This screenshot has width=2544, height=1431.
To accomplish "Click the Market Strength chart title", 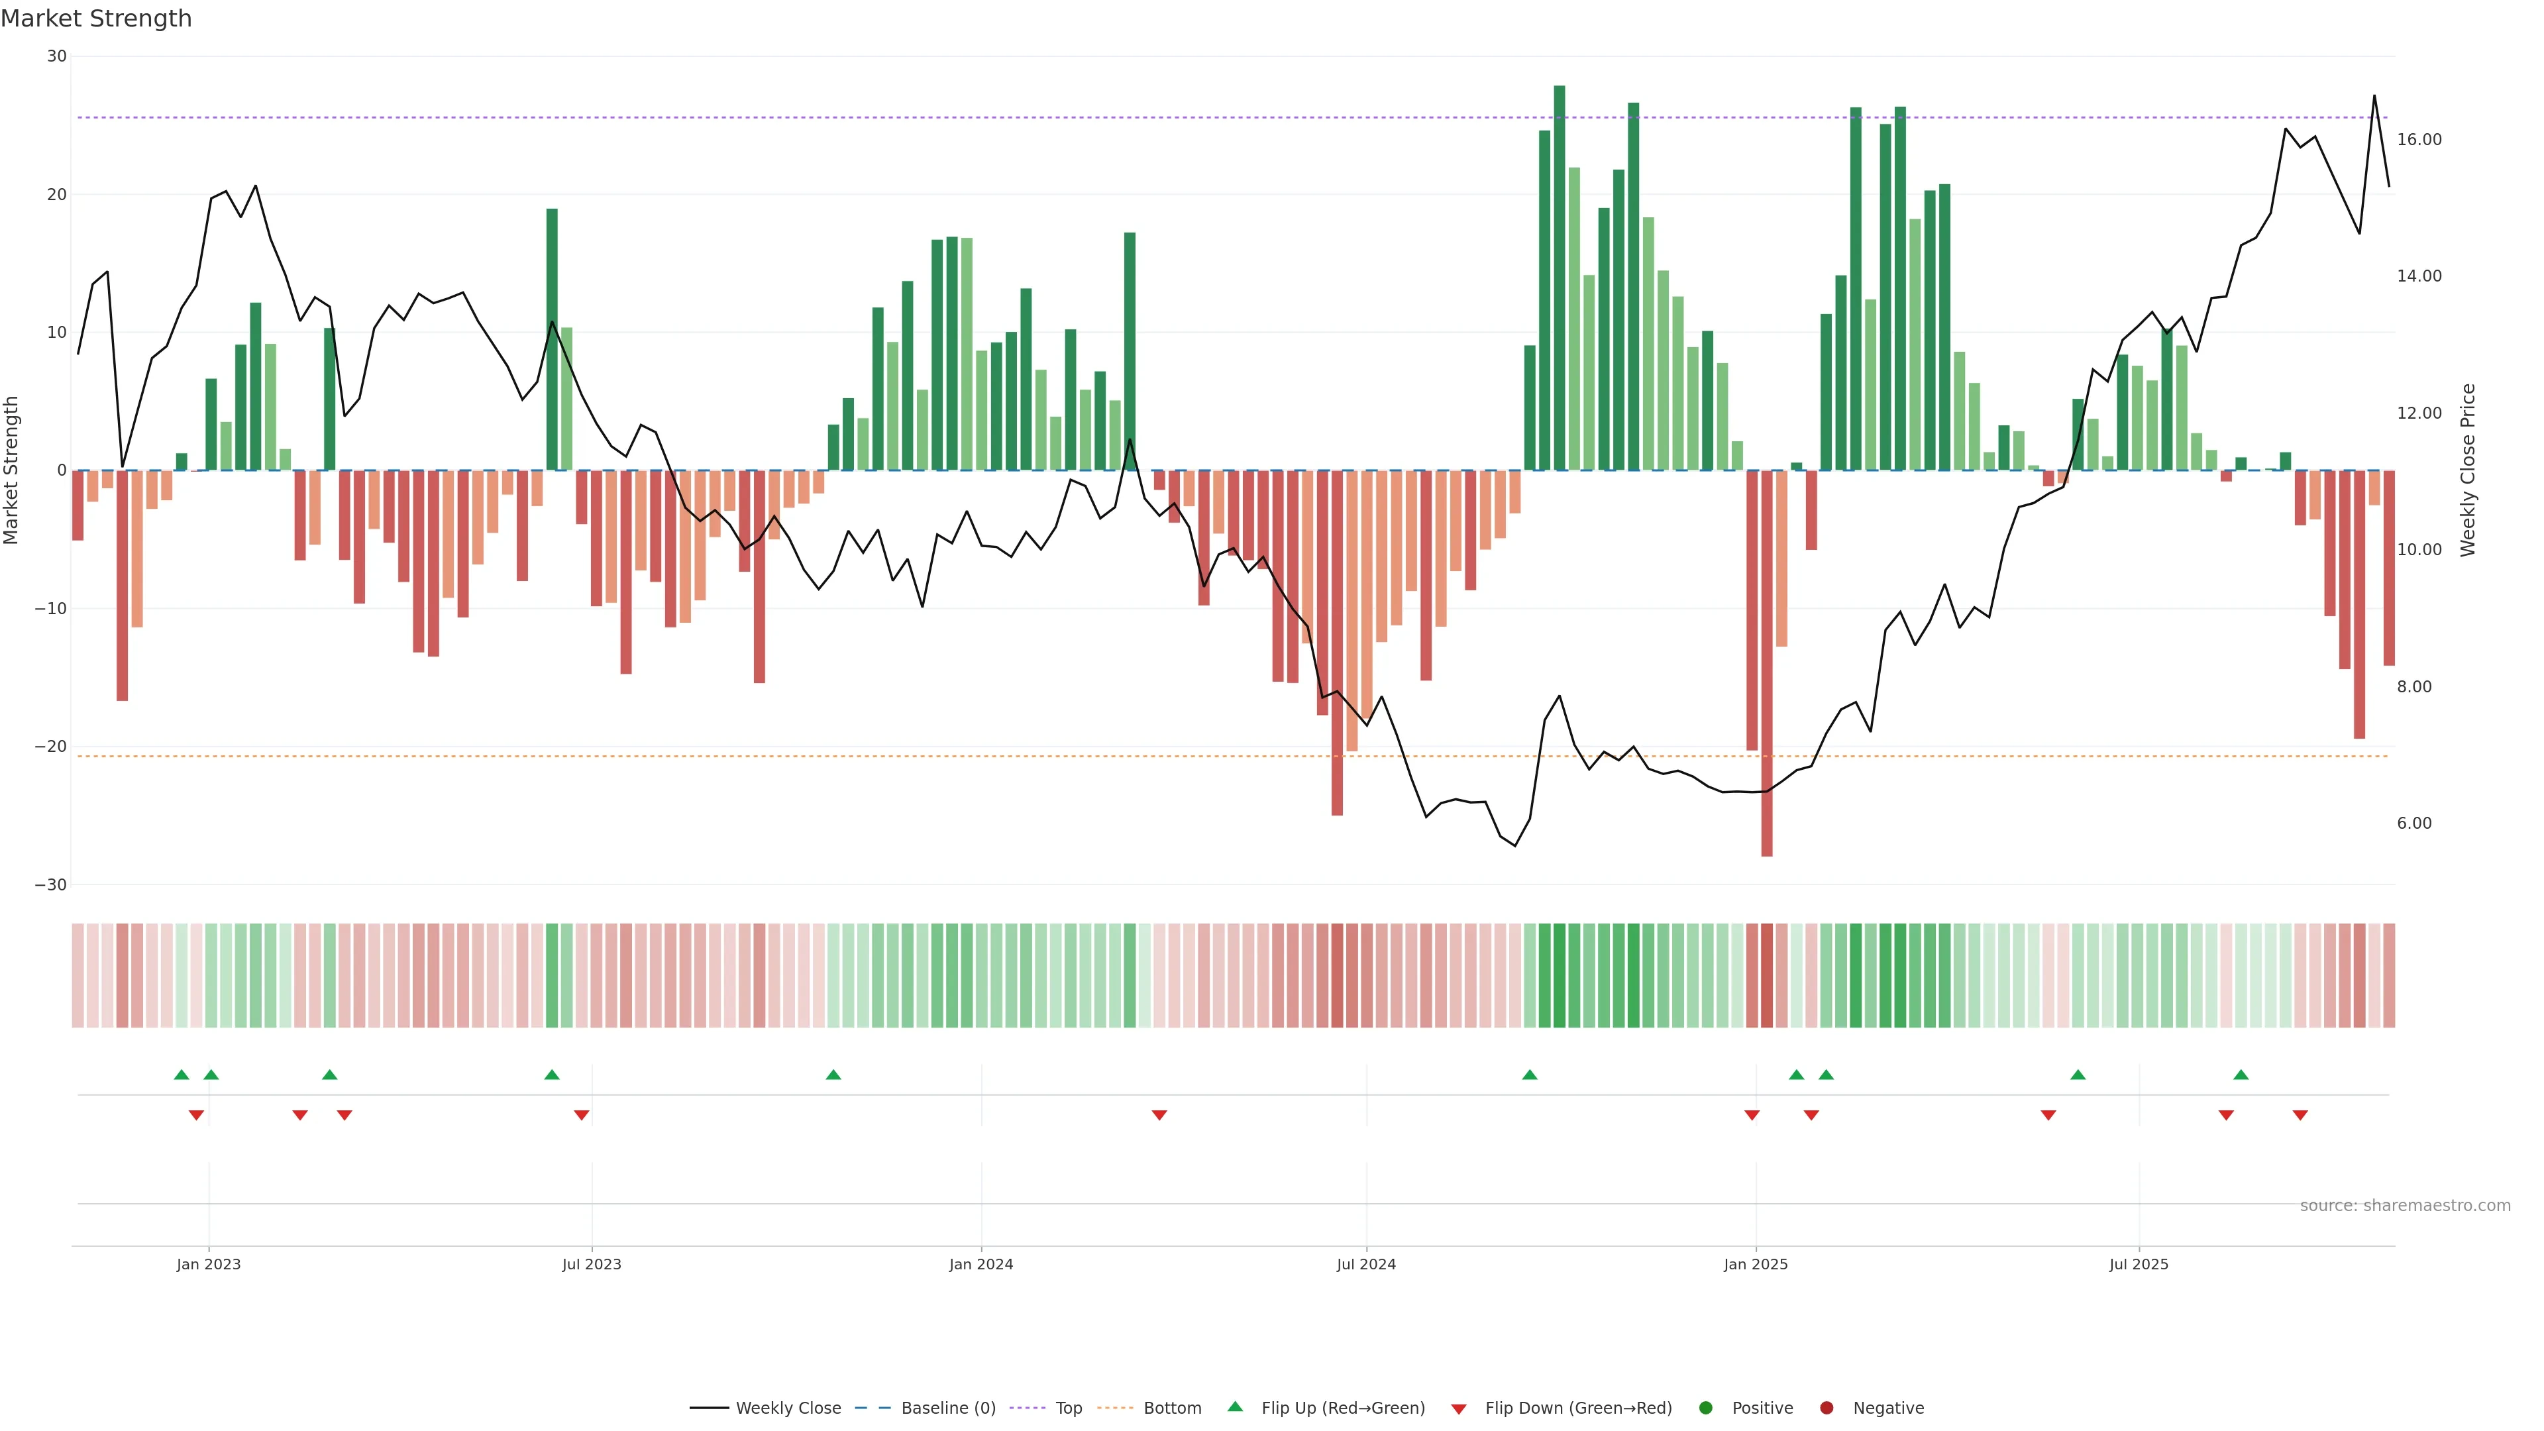I will click(96, 19).
